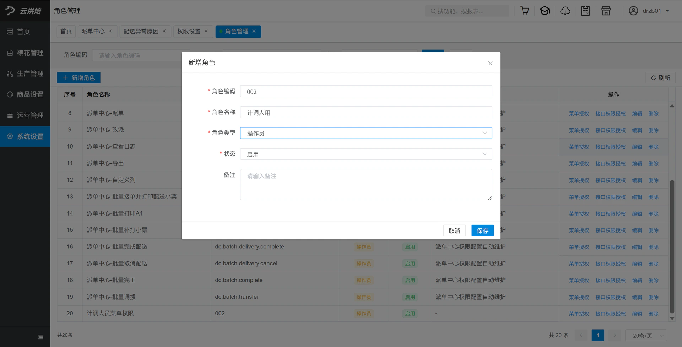The height and width of the screenshot is (347, 682).
Task: Open the clipboard task icon
Action: point(585,11)
